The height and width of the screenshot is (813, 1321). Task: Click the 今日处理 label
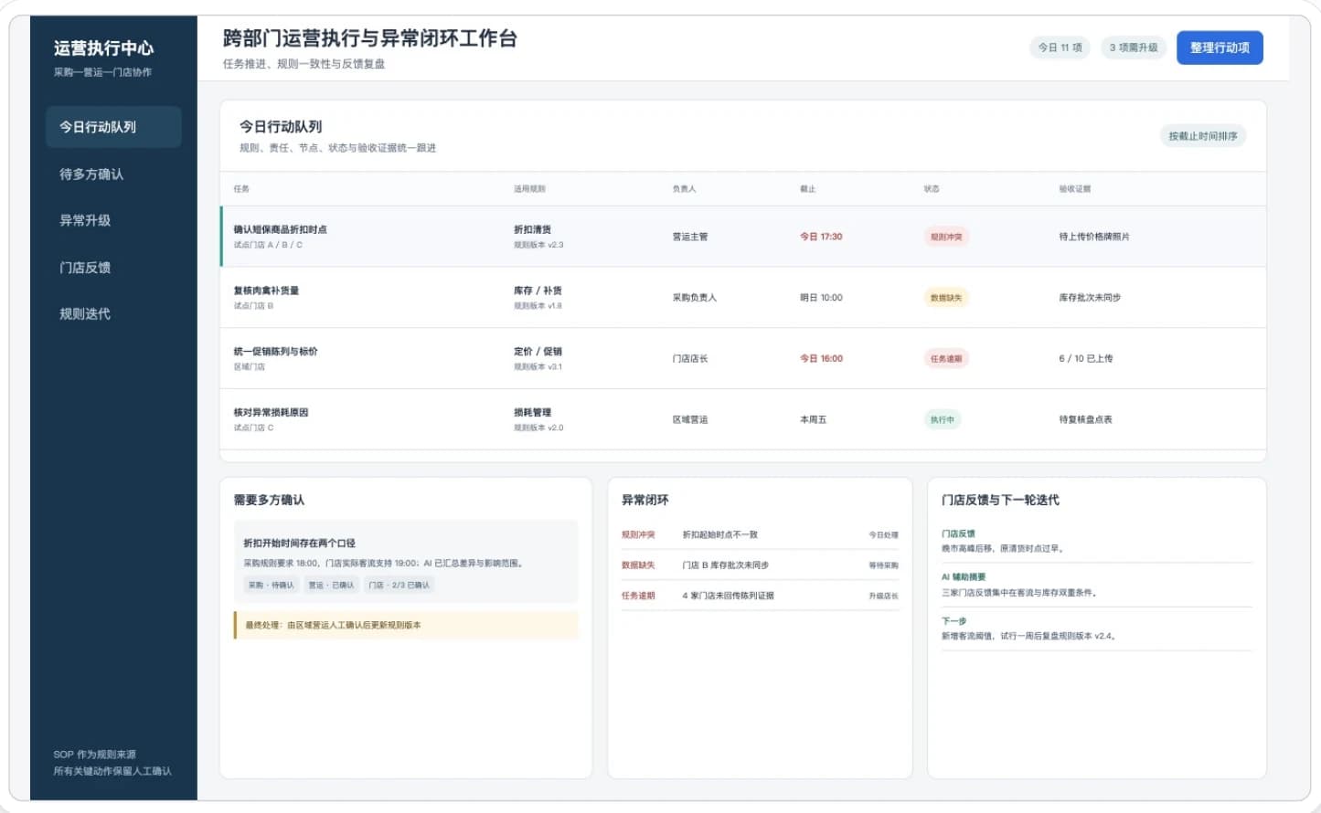coord(883,535)
